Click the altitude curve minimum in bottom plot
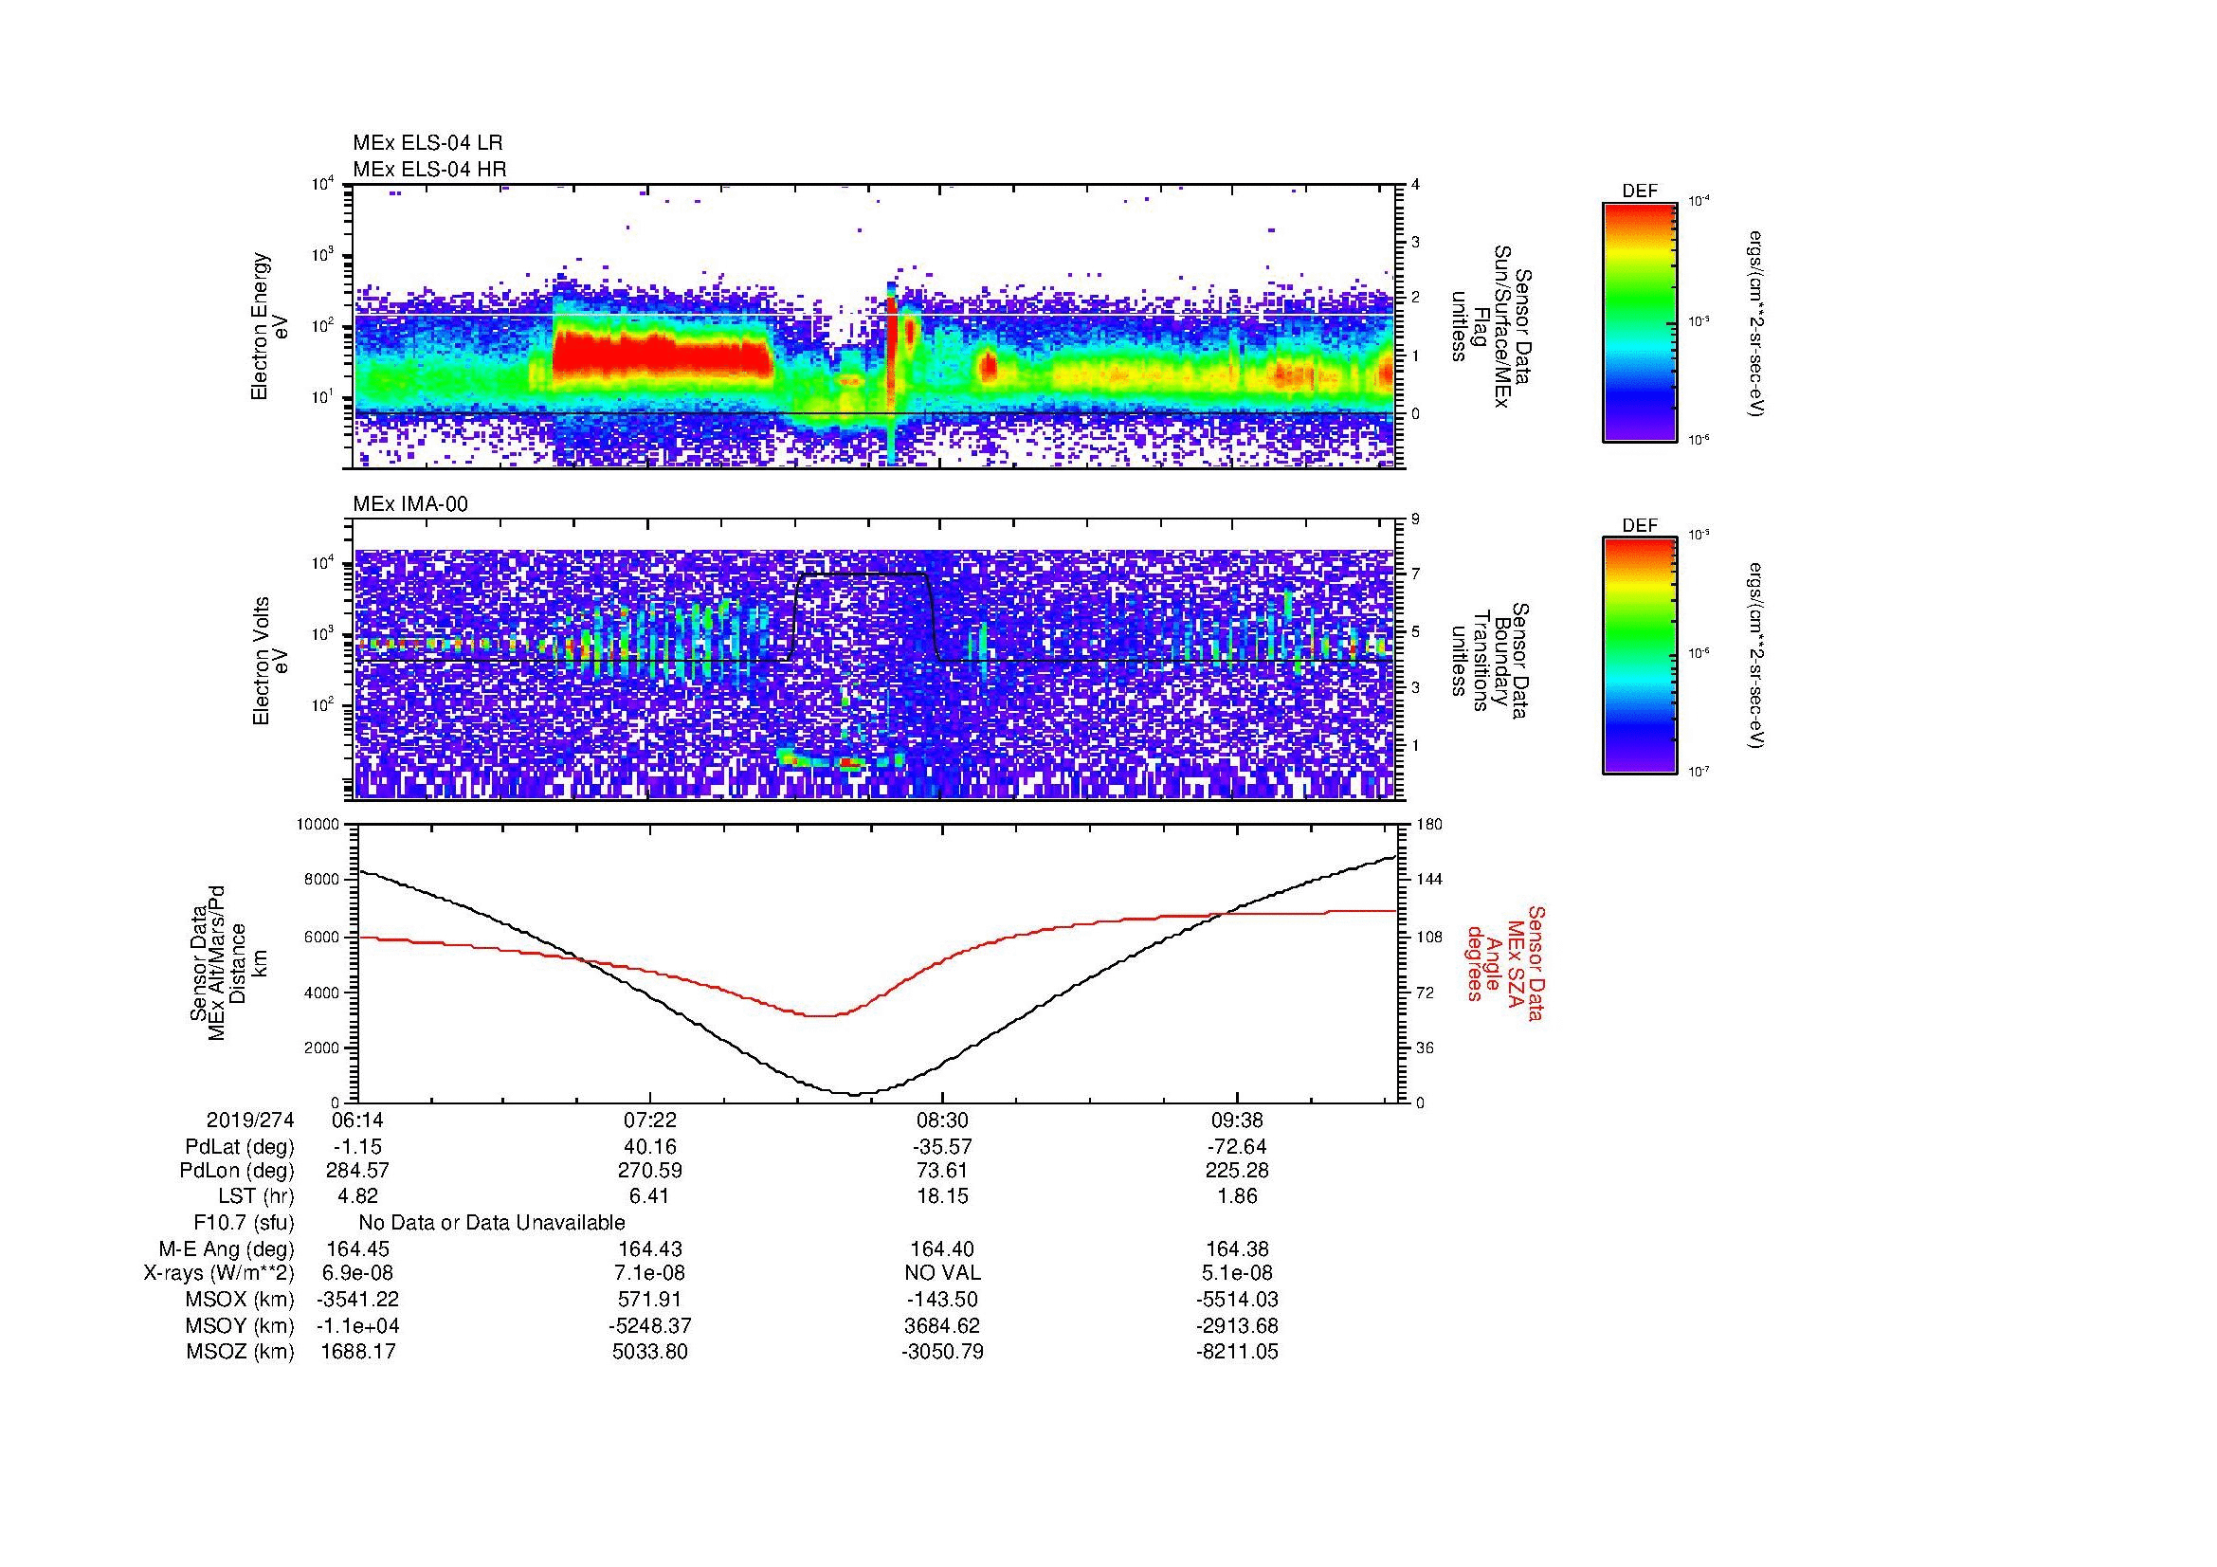 coord(854,1094)
